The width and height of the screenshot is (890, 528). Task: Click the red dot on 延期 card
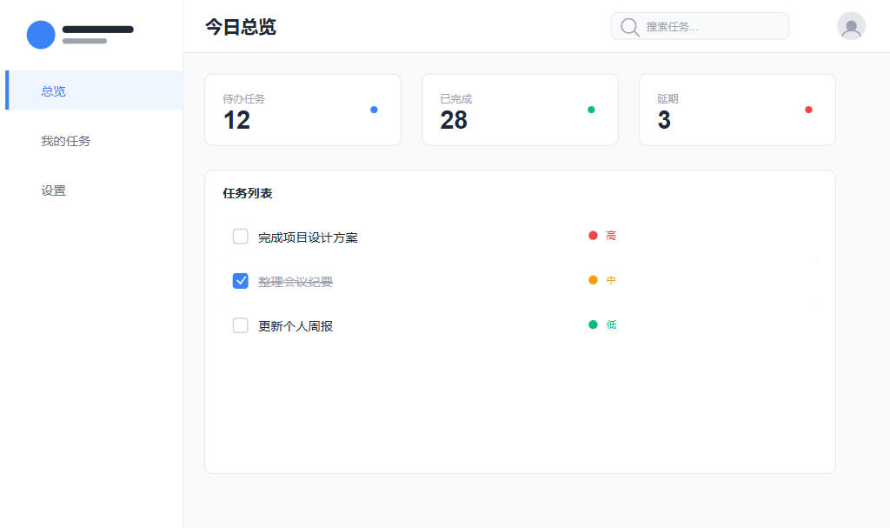(808, 109)
